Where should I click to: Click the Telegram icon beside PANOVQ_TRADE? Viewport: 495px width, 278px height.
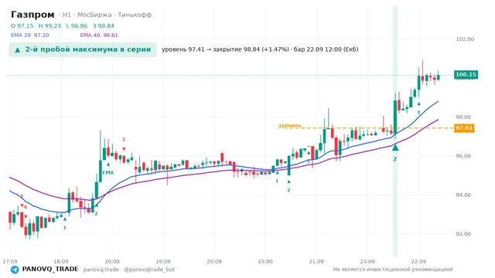click(15, 270)
